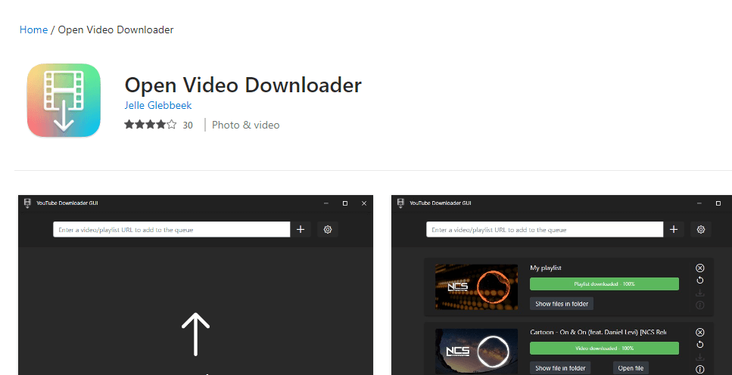Click the Open Video Downloader app logo

tap(64, 101)
